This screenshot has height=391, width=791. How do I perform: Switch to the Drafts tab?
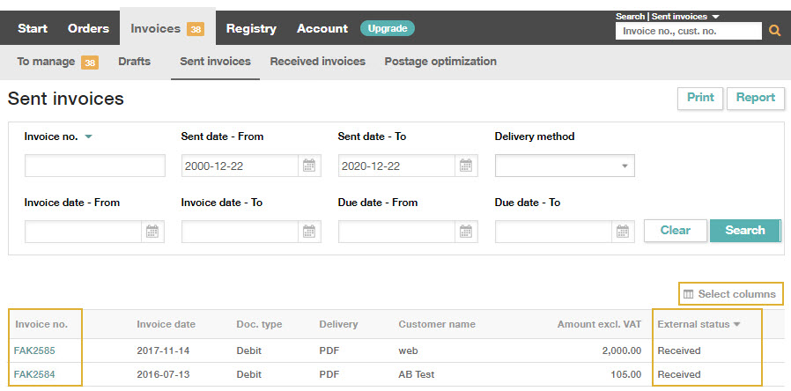pyautogui.click(x=134, y=62)
